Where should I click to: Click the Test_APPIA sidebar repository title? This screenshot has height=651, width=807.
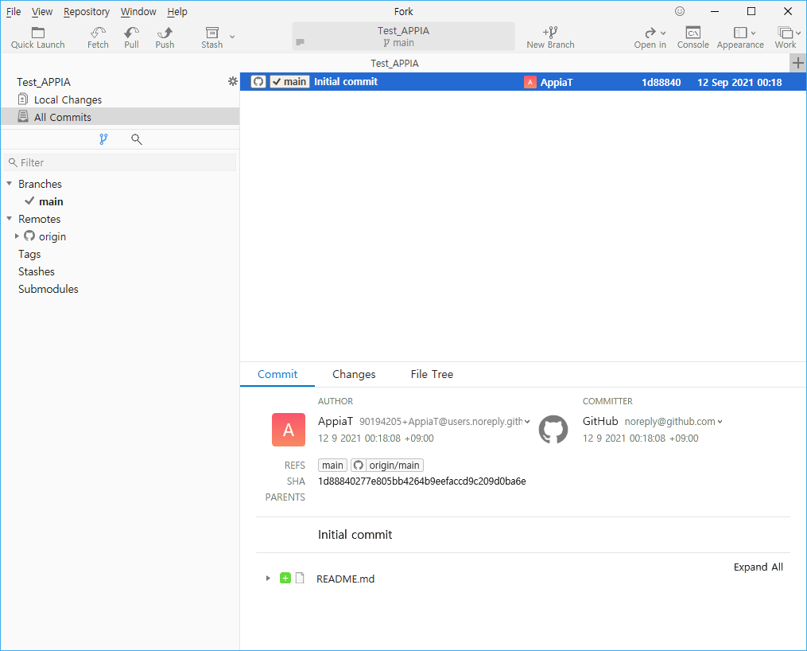[43, 82]
